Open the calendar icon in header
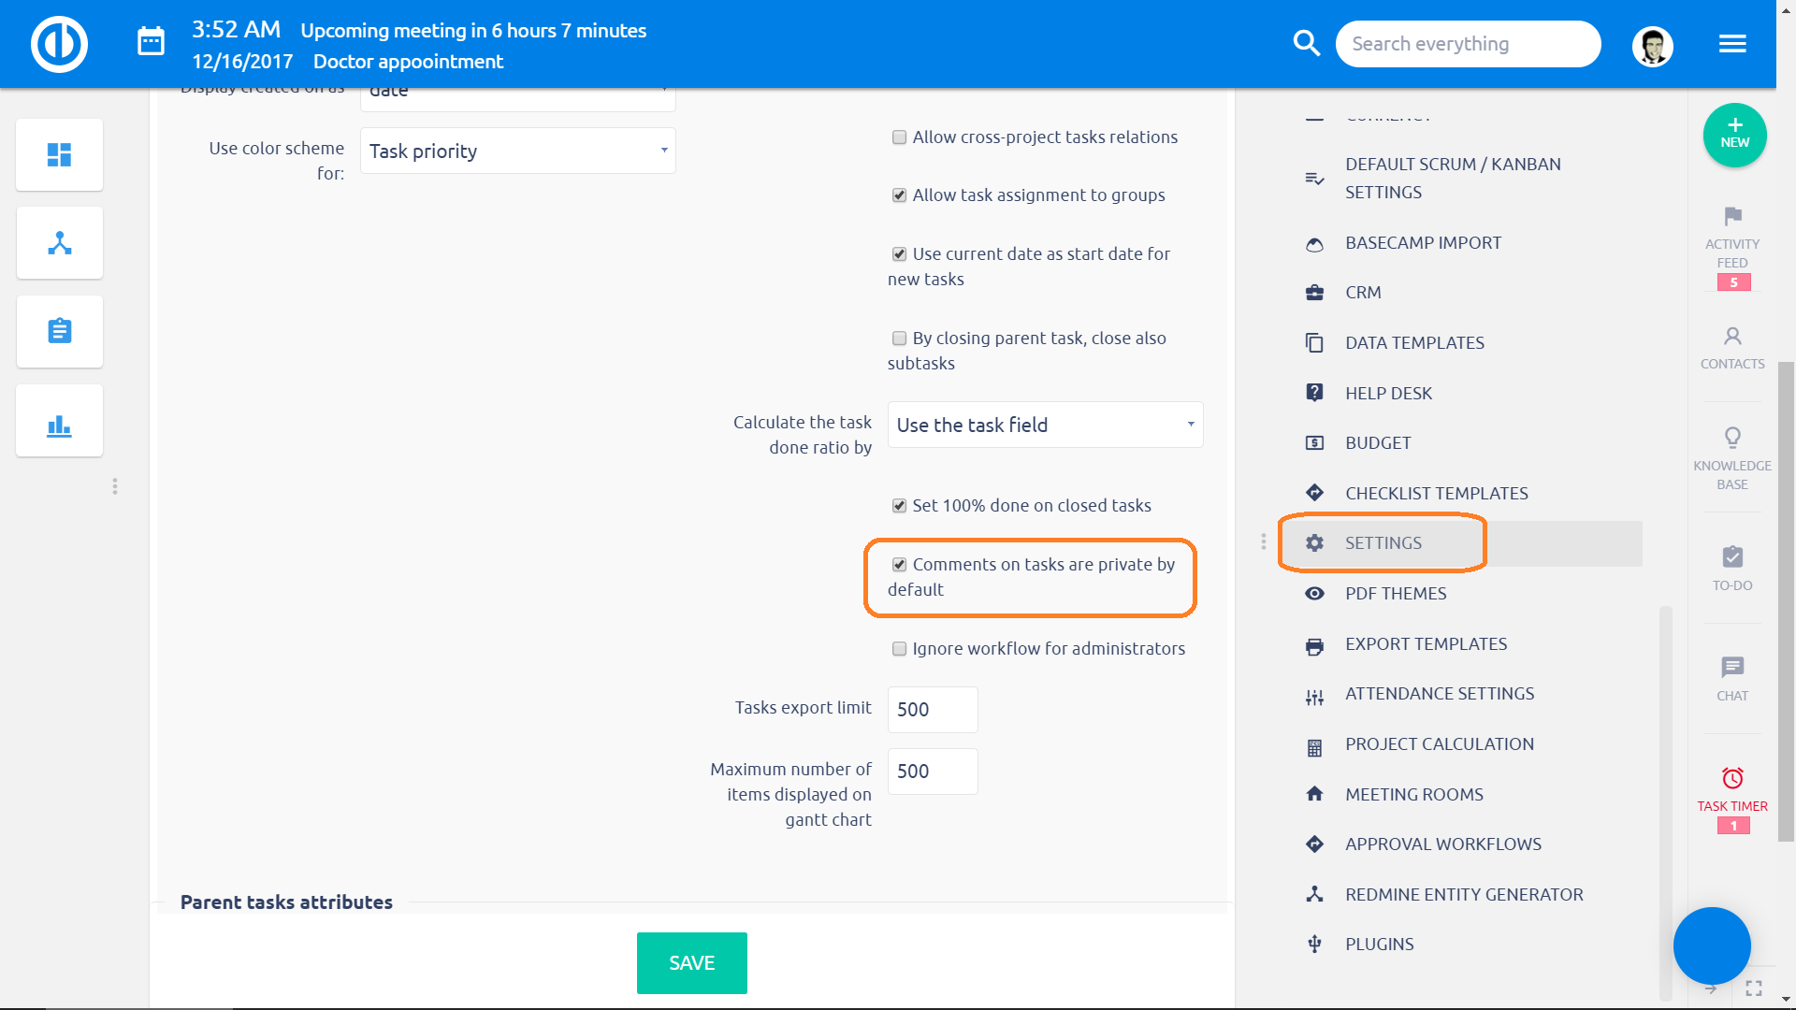This screenshot has height=1010, width=1796. coord(151,41)
